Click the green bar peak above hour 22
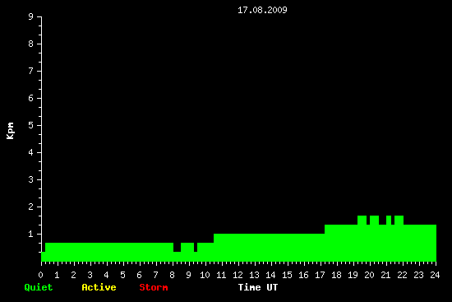 (x=399, y=220)
